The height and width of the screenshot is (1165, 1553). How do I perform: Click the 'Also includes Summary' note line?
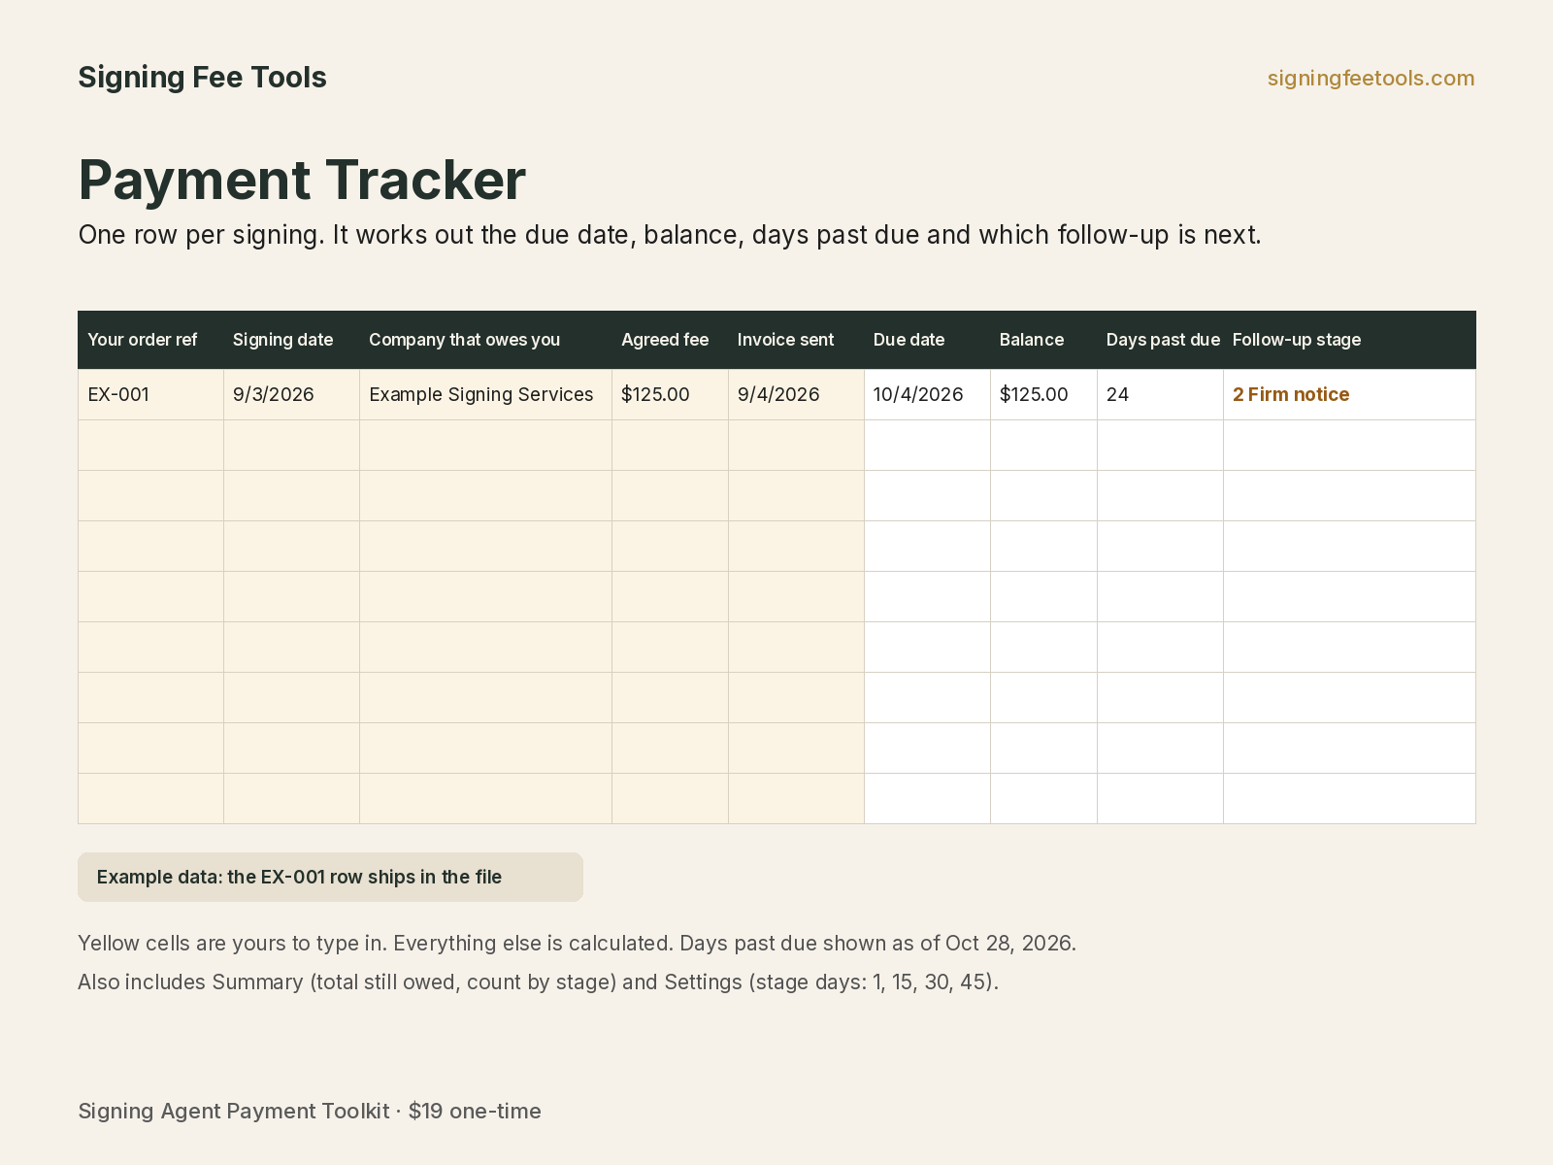pyautogui.click(x=538, y=982)
